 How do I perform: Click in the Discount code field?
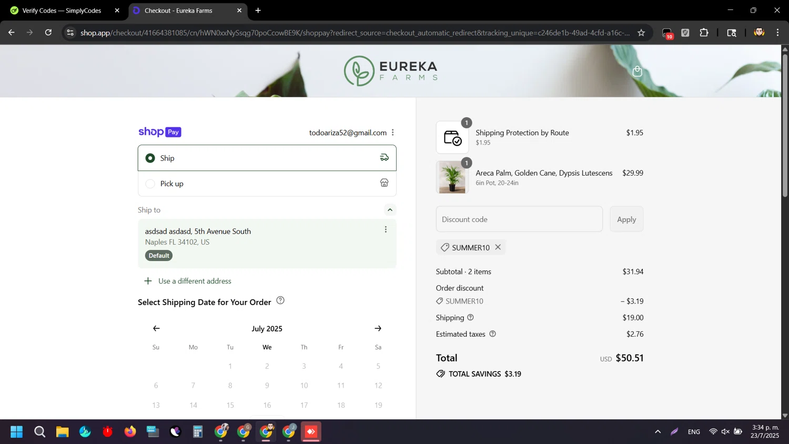tap(519, 219)
